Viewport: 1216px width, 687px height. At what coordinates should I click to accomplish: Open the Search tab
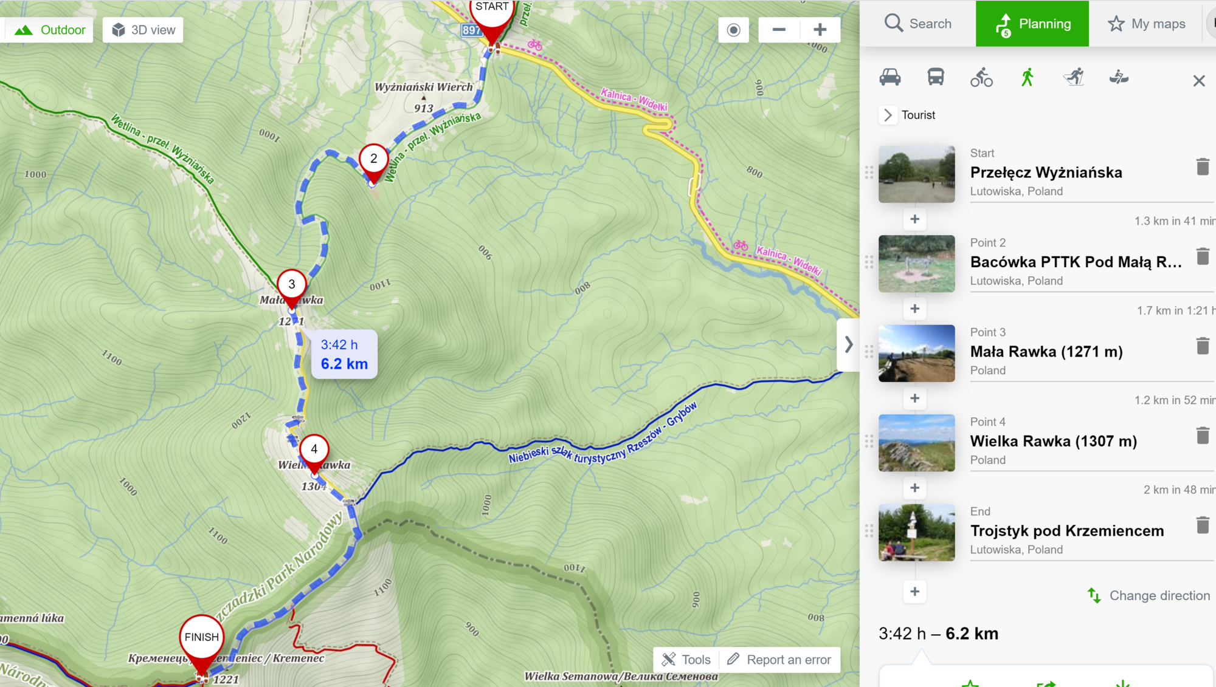coord(918,24)
